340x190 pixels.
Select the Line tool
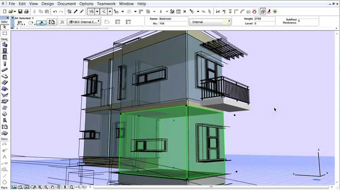pyautogui.click(x=5, y=176)
